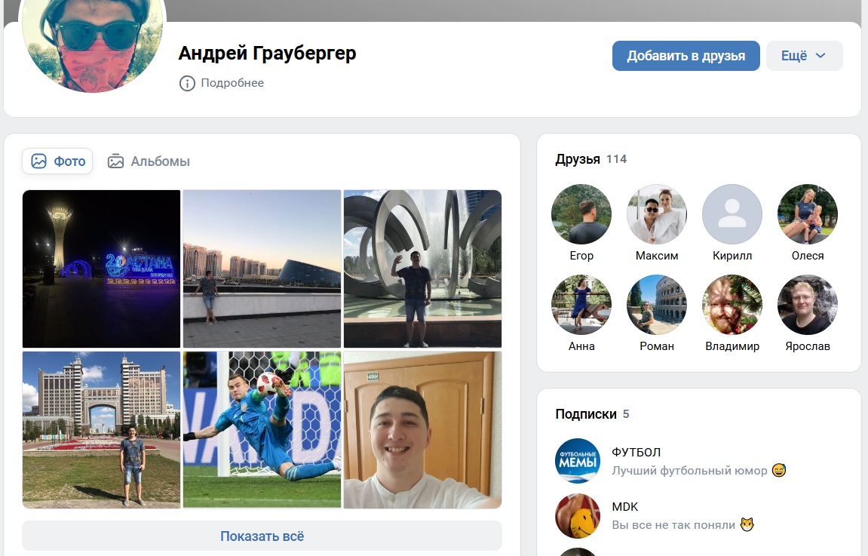Switch to the Фото tab

tap(57, 161)
